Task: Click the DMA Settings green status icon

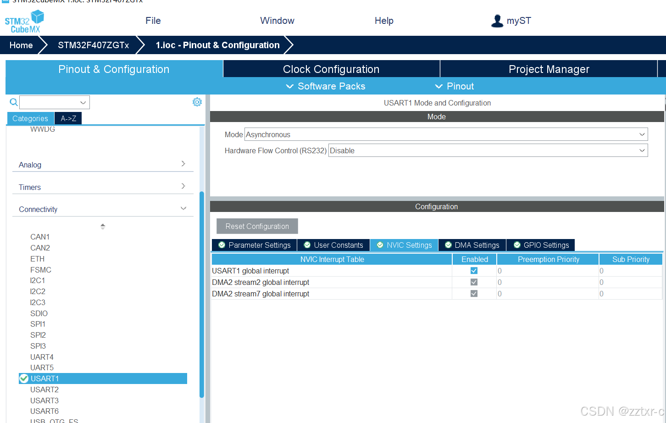Action: [x=449, y=245]
